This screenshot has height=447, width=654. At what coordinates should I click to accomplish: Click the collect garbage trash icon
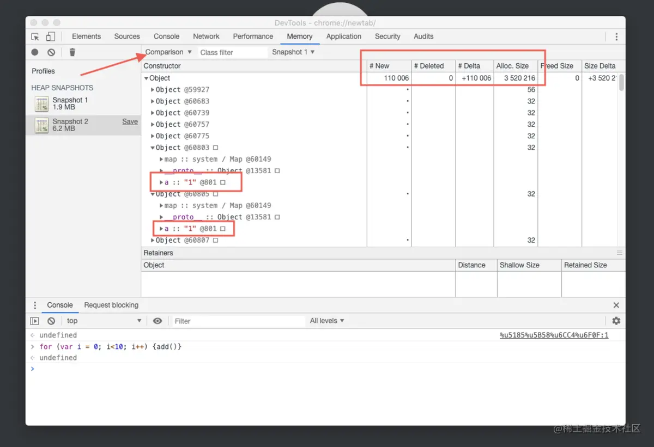(72, 52)
